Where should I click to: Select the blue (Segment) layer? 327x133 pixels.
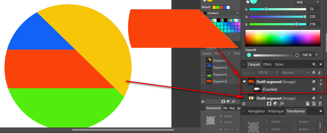[x=221, y=67]
